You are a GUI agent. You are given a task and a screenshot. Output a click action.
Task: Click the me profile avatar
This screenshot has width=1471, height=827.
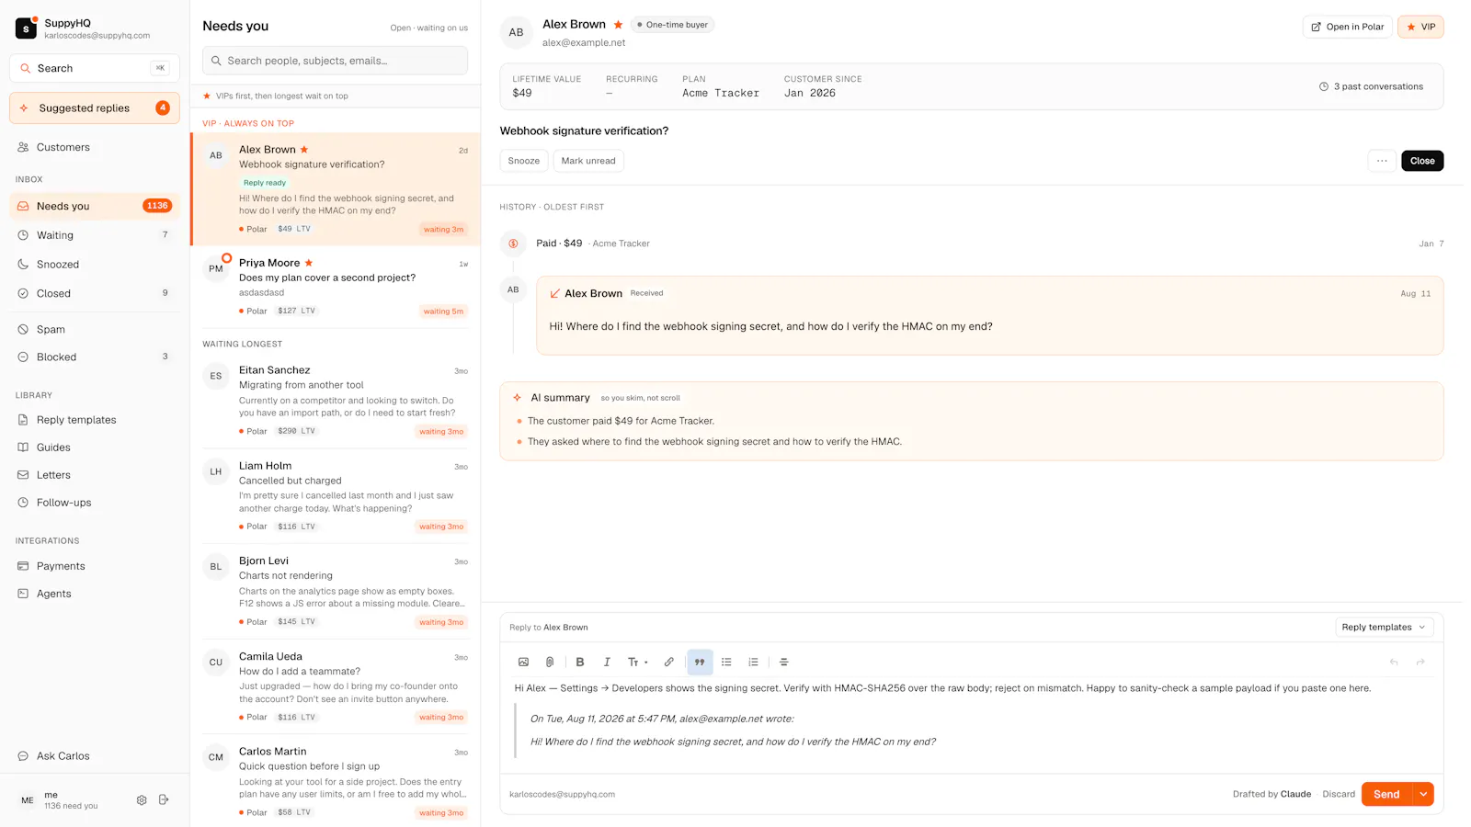point(28,800)
